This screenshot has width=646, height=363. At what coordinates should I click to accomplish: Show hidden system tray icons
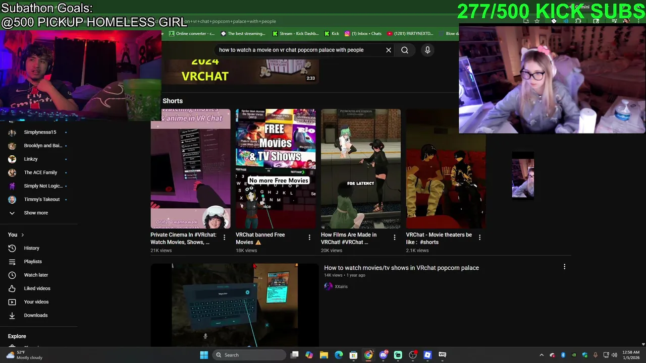coord(542,355)
